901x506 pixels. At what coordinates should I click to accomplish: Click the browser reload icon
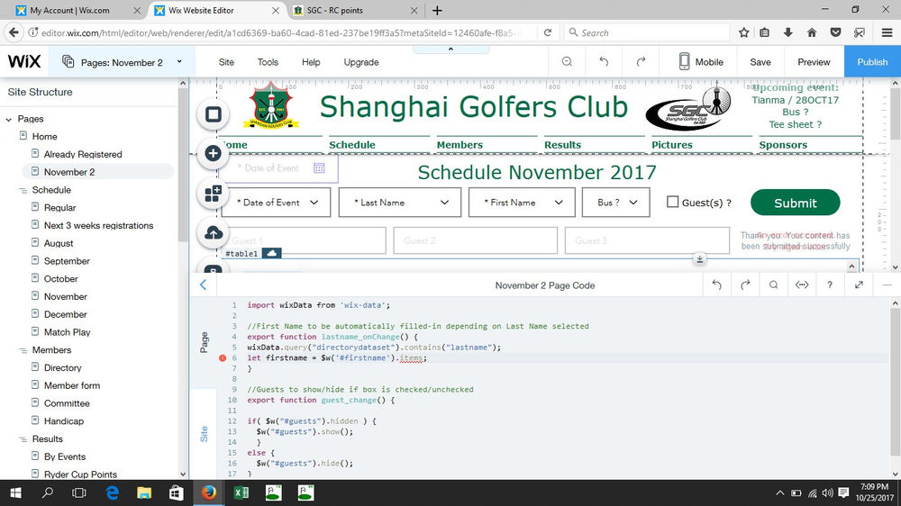[x=548, y=32]
